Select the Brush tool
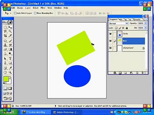Viewport: 154px width, 115px height. tap(10, 41)
